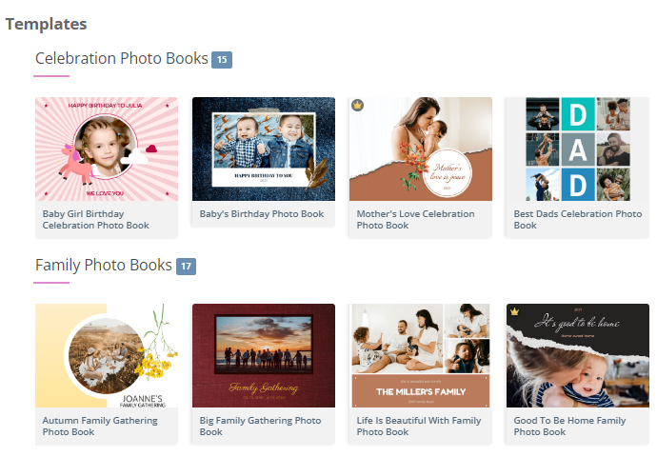Select the Baby's Birthday Photo Book thumbnail
Screen dimensions: 657x457
(x=264, y=149)
